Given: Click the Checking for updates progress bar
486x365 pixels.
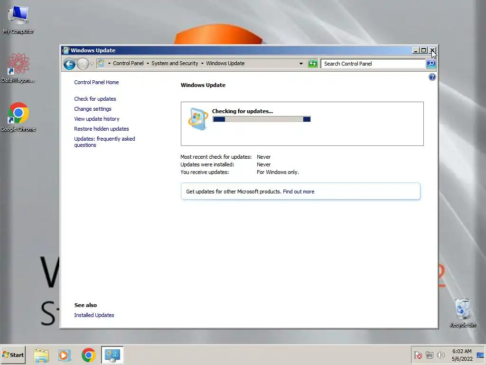Looking at the screenshot, I should coord(262,119).
